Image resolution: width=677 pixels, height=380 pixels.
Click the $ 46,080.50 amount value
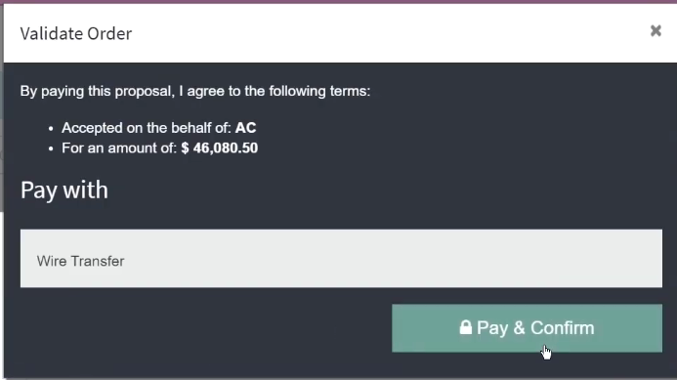220,148
